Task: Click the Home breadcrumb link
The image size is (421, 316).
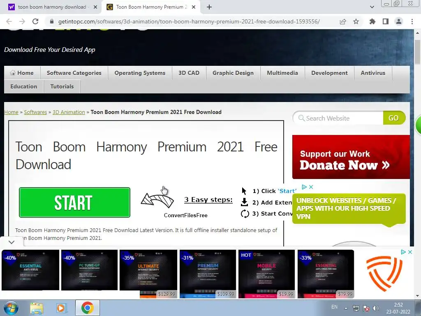Action: pos(11,112)
